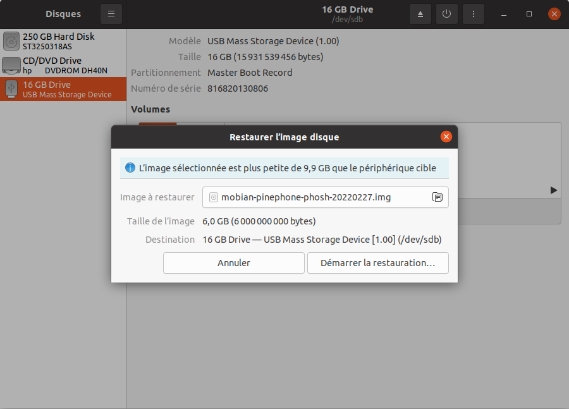
Task: Click the image size warning banner text
Action: coord(289,168)
